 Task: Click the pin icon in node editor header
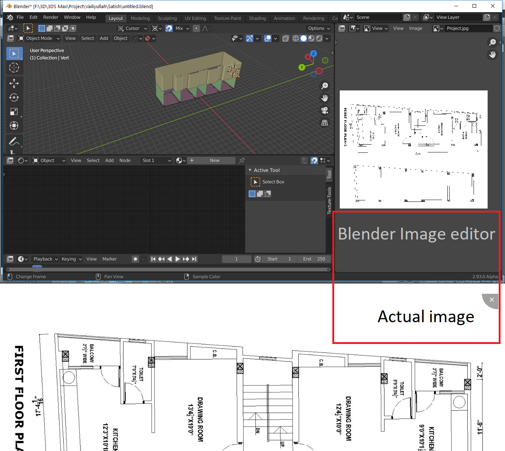pos(242,161)
